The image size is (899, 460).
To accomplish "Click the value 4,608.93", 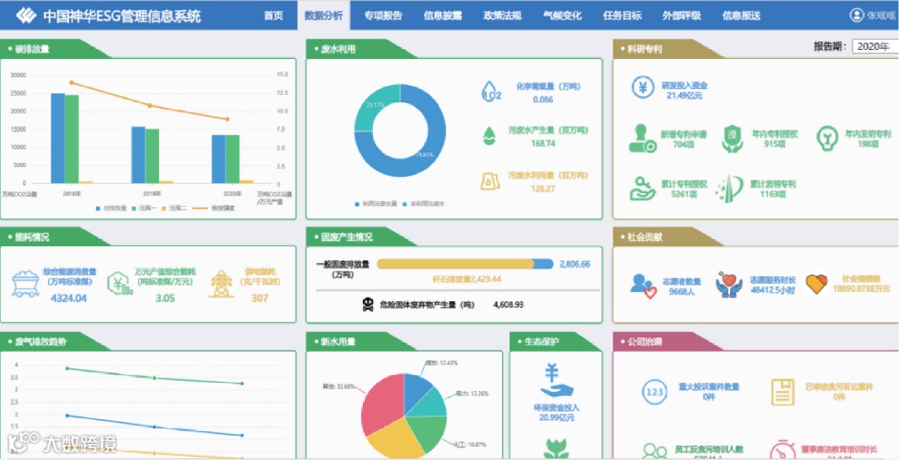I will point(509,305).
